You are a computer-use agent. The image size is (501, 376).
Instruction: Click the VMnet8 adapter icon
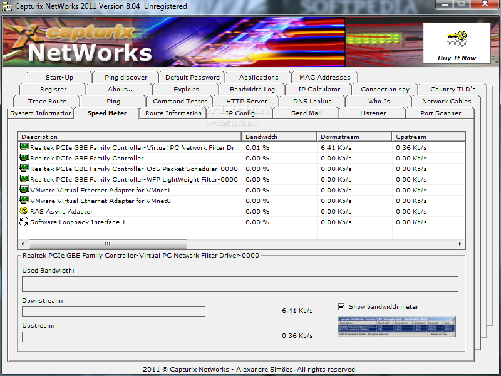24,200
